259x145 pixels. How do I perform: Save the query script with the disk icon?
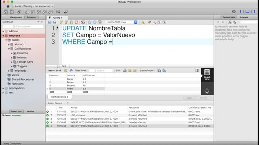(55, 22)
